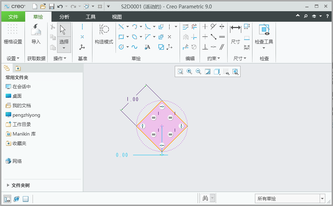Select the Line chain sketch tool
333x206 pixels.
point(121,27)
